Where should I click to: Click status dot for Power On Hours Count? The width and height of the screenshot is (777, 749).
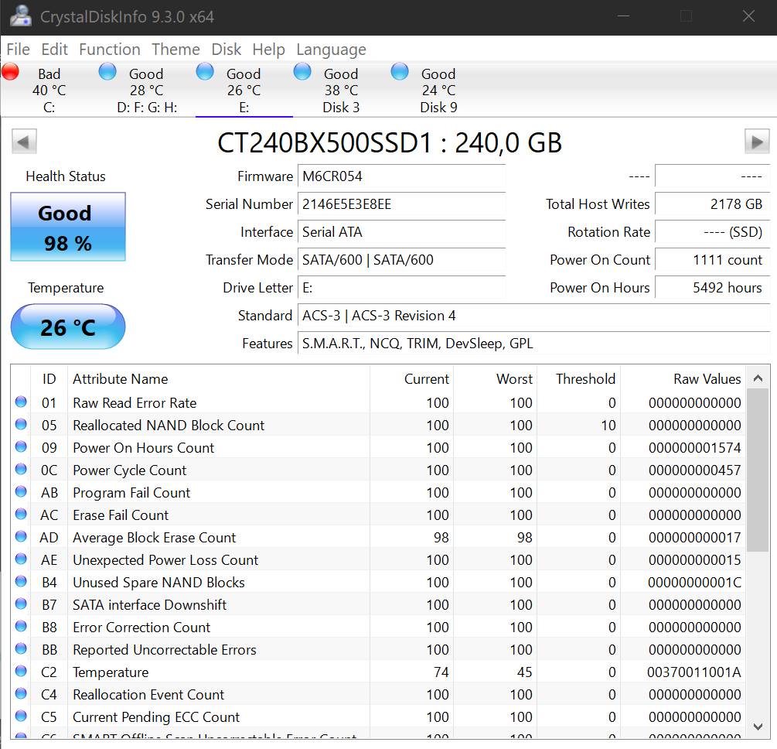21,447
